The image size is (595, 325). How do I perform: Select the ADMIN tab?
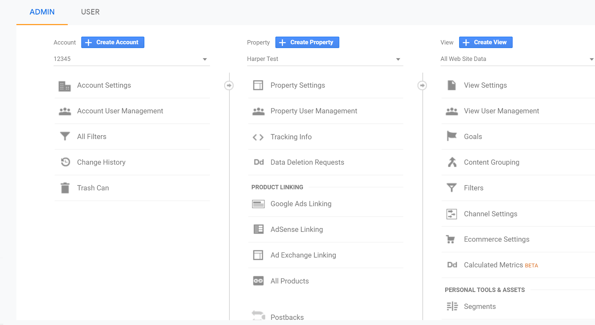pyautogui.click(x=42, y=12)
